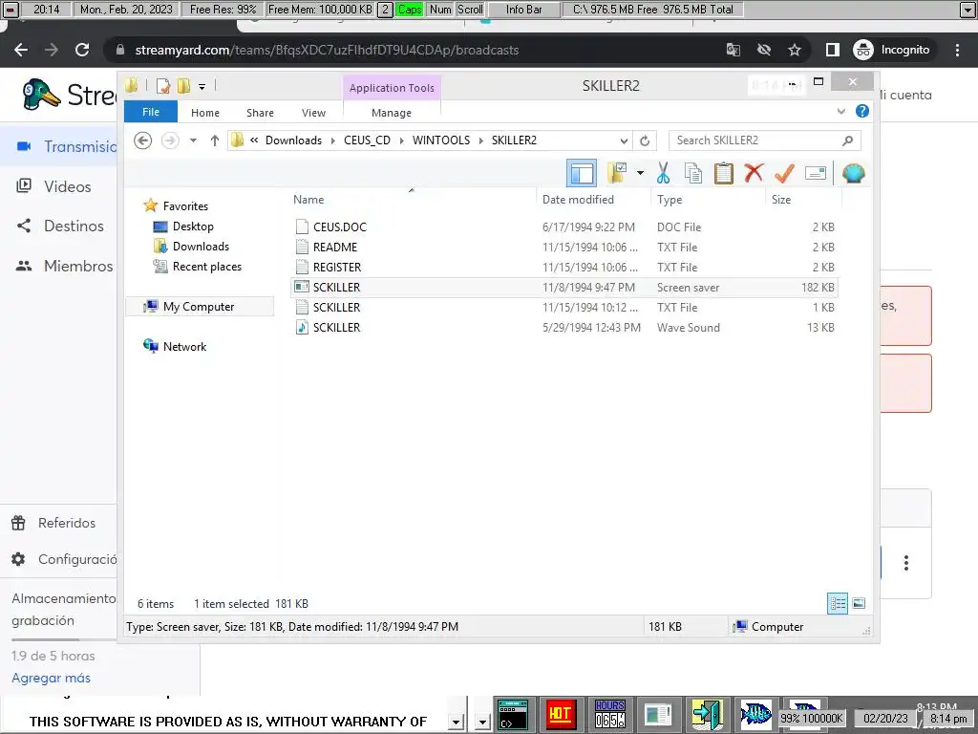Click new folder icon in Quick Access Toolbar

coord(183,86)
